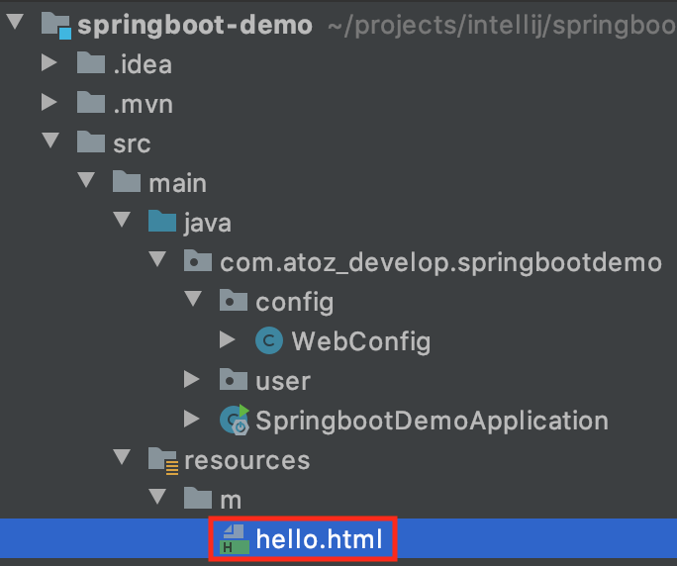
Task: Select the .mvn folder label
Action: tap(143, 105)
